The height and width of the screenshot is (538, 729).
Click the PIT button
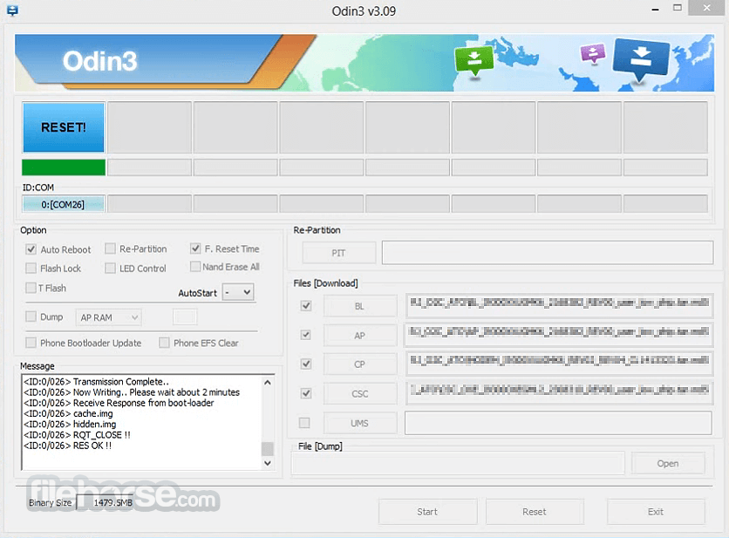339,253
